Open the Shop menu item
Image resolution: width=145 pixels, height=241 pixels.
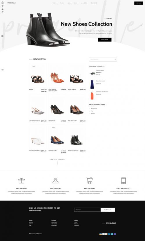(x=76, y=3)
